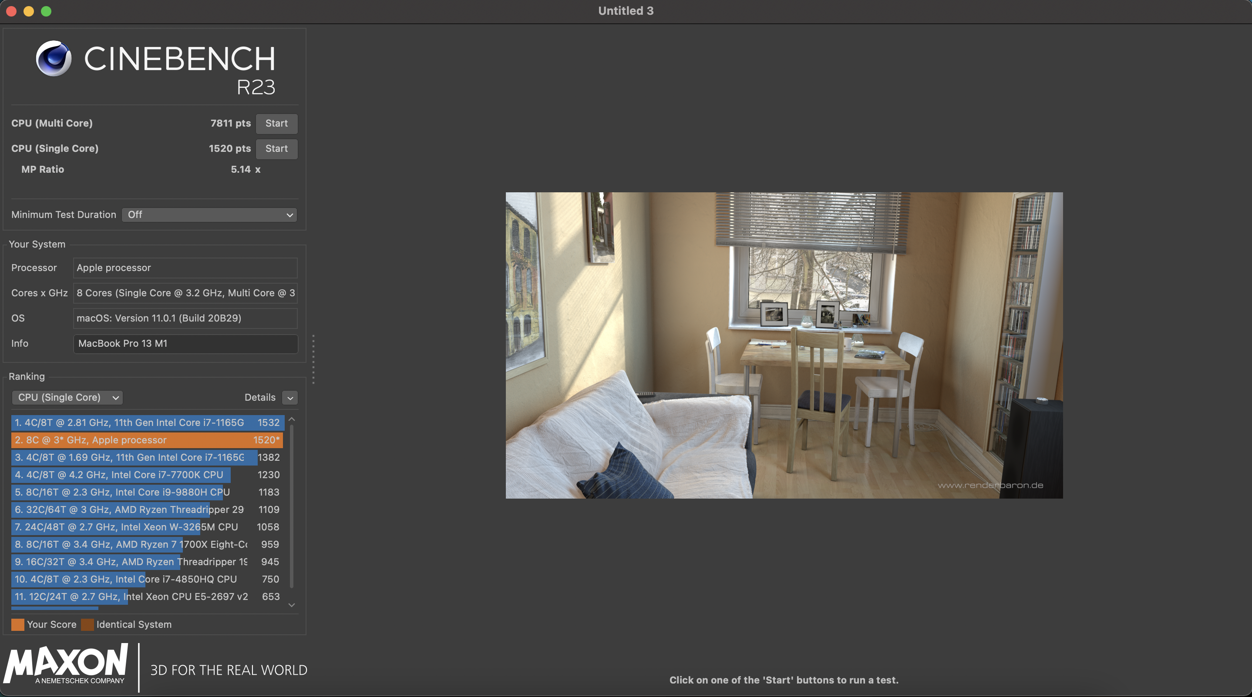Open the CPU (Single Core) ranking dropdown
This screenshot has width=1252, height=697.
(x=67, y=397)
